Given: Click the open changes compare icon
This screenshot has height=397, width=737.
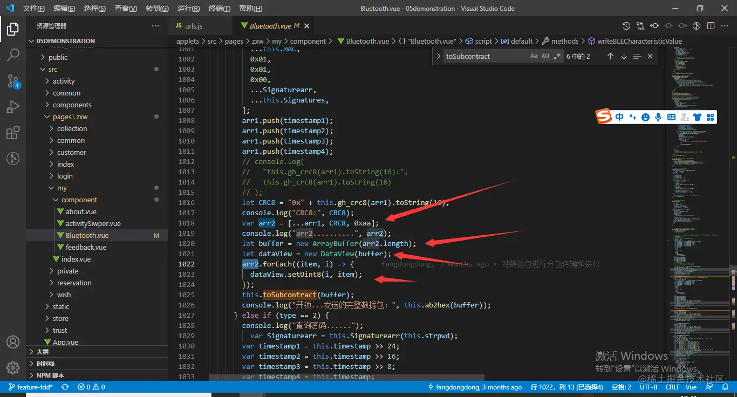Looking at the screenshot, I should click(x=640, y=25).
